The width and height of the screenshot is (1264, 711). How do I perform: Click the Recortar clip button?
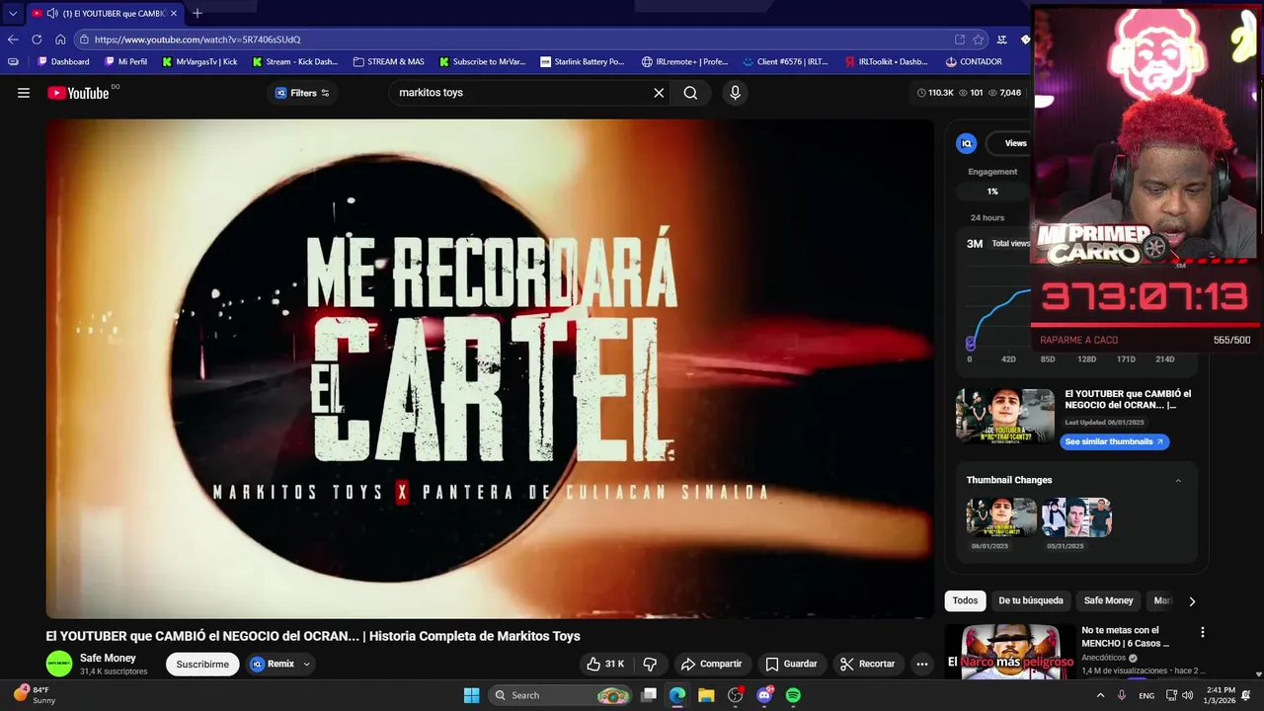(x=867, y=664)
